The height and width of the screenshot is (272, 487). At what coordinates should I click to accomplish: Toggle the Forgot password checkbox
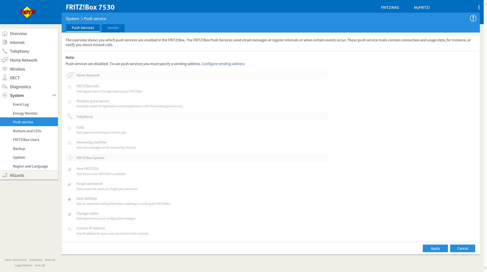[x=70, y=185]
